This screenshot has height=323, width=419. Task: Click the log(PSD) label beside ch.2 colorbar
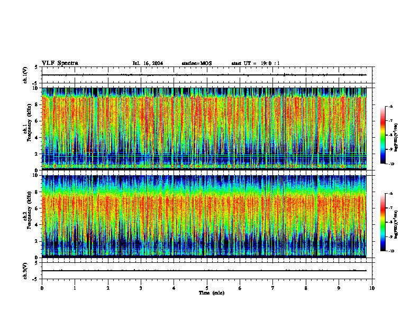tap(396, 225)
